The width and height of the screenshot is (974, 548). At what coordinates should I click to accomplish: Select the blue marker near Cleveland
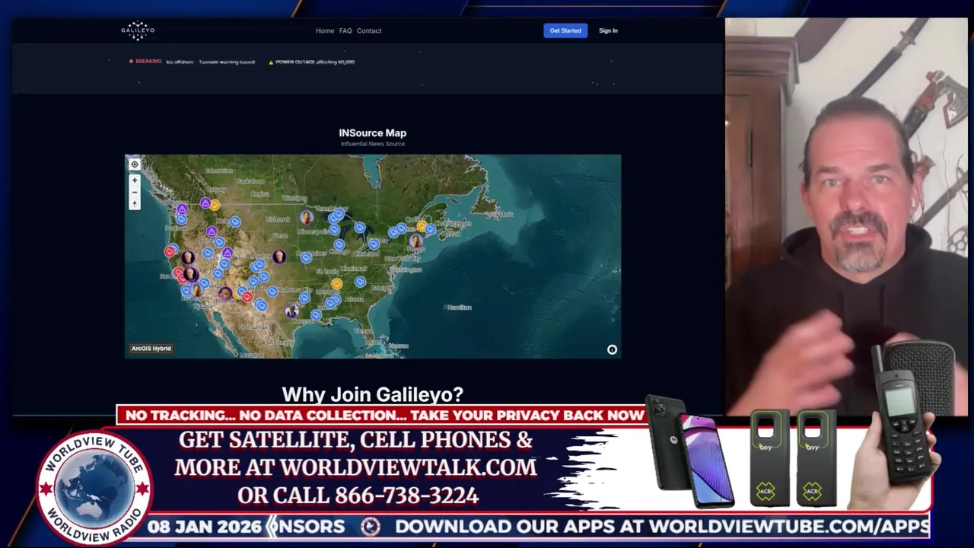click(374, 244)
